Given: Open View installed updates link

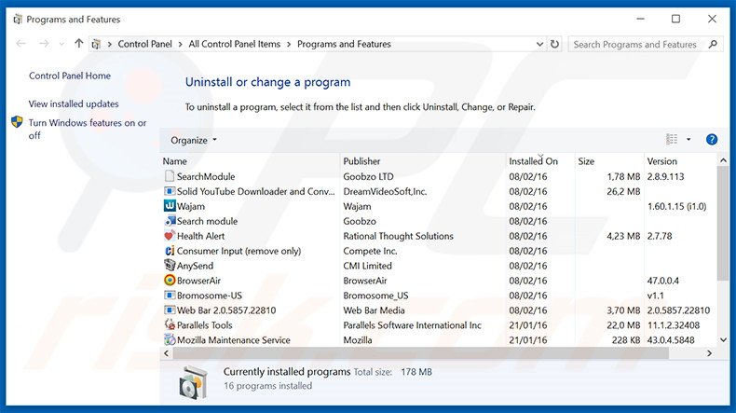Looking at the screenshot, I should [74, 103].
